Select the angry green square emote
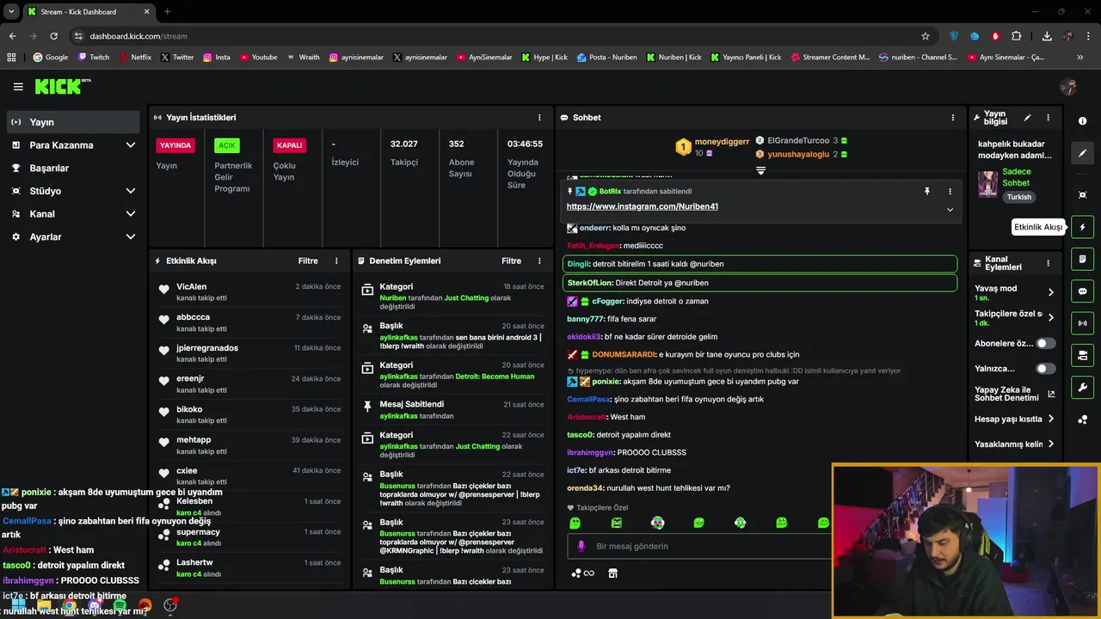This screenshot has height=619, width=1101. [x=616, y=523]
